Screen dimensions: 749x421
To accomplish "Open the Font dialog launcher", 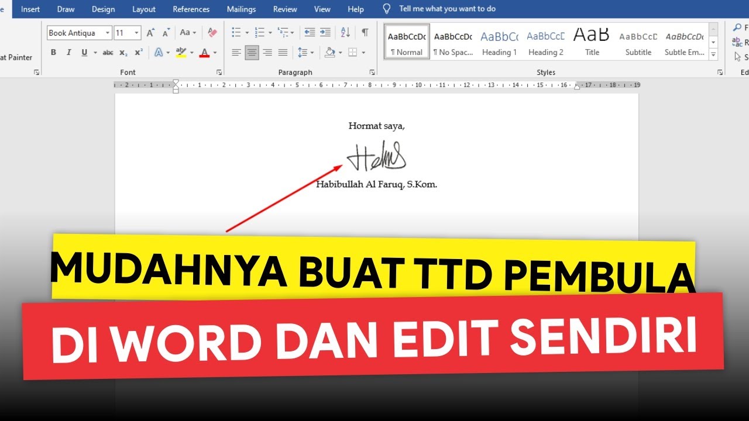I will [219, 73].
